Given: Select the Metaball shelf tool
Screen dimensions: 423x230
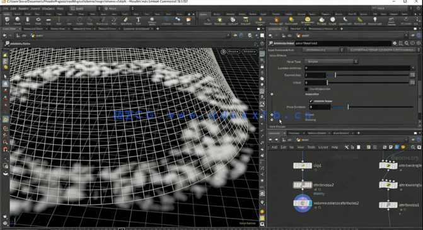Looking at the screenshot, I should (x=152, y=21).
